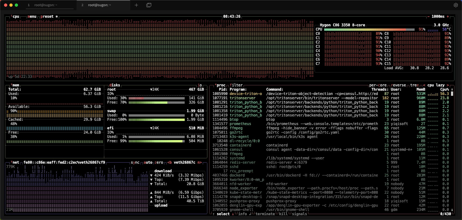Cycle the preset option in header

click(47, 17)
